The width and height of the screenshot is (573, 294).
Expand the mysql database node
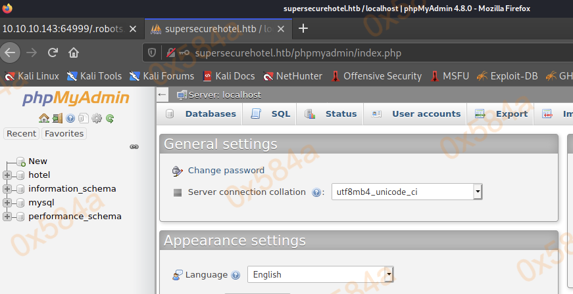7,202
